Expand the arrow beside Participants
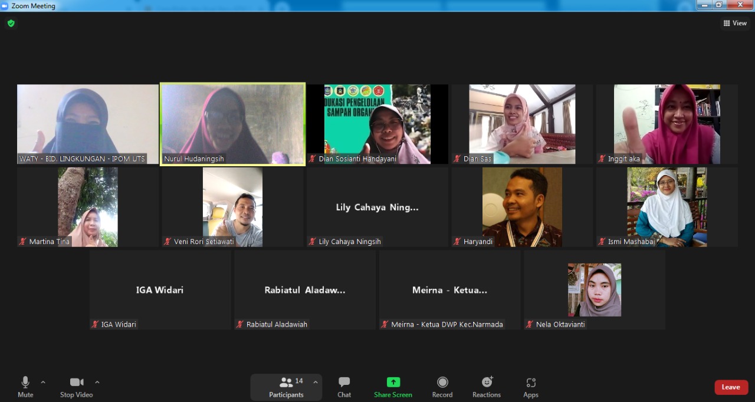755x402 pixels. (x=315, y=382)
